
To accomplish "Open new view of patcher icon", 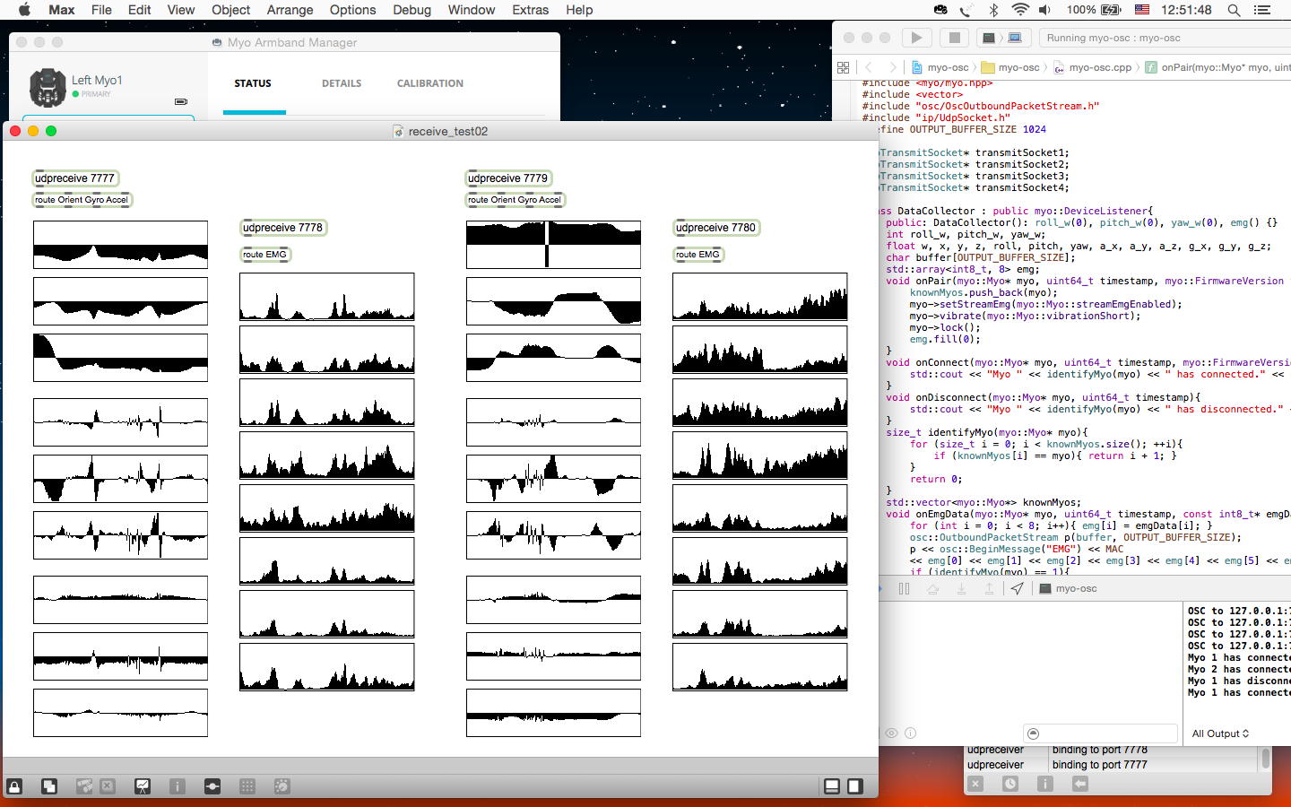I will [49, 786].
